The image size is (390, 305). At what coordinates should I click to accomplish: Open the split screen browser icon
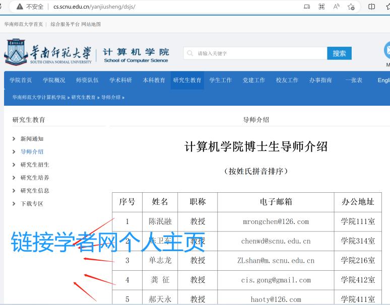click(372, 7)
